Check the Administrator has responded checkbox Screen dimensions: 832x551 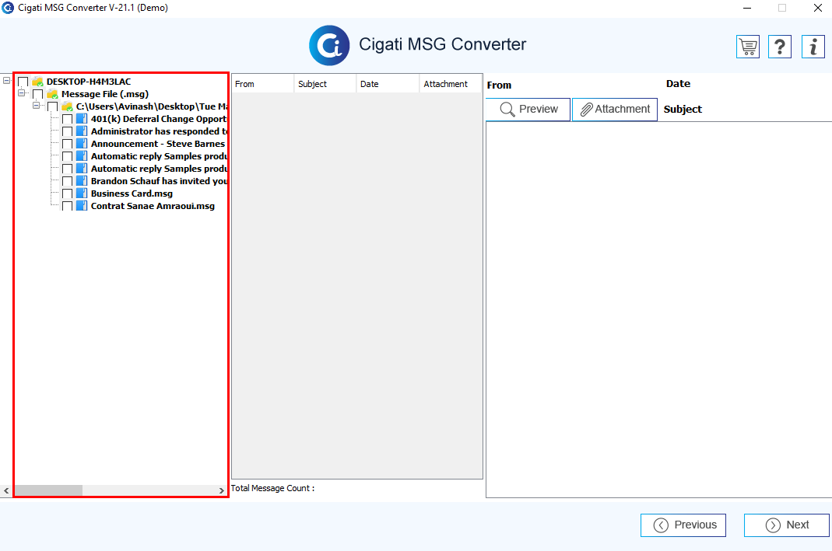tap(68, 131)
